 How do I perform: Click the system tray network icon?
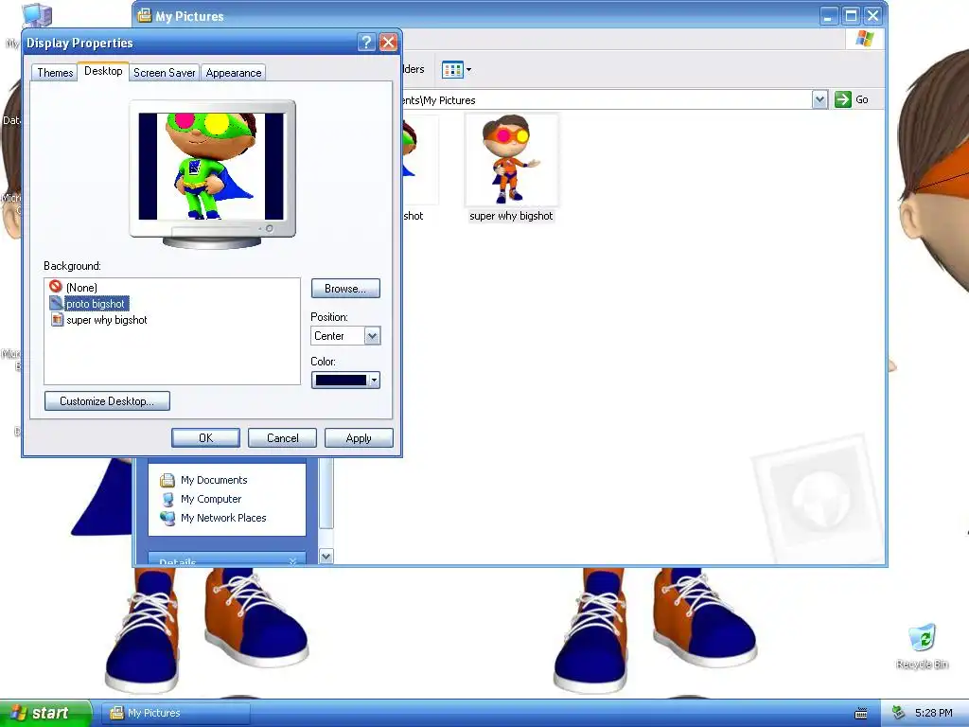pos(899,713)
